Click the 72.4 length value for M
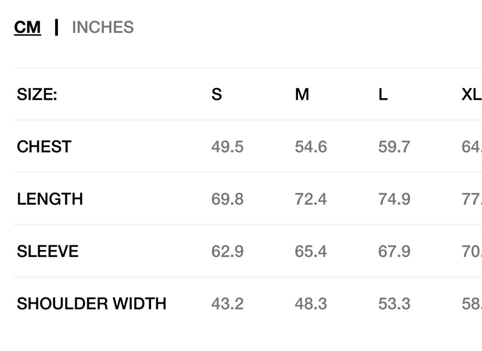The image size is (482, 351). 311,199
